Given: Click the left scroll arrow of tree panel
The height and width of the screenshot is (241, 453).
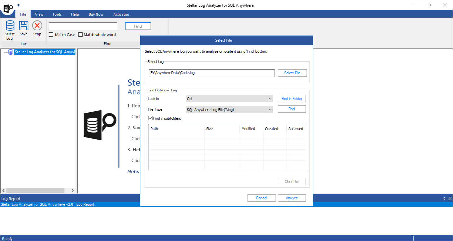Looking at the screenshot, I should click(x=3, y=191).
